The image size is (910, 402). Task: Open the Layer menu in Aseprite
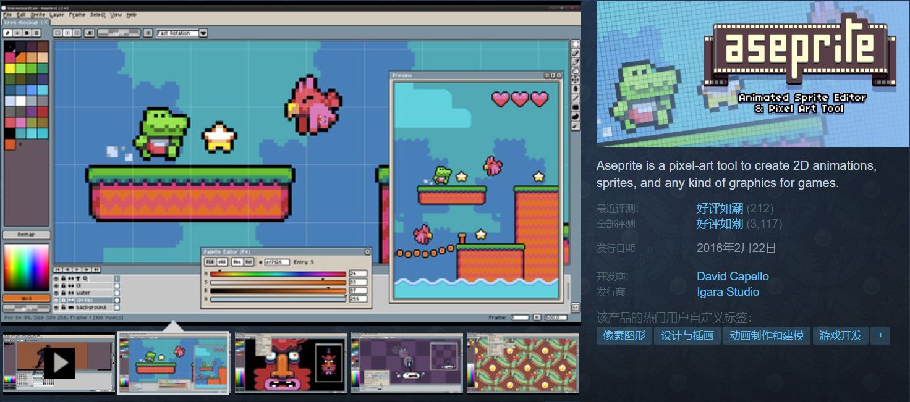(57, 15)
